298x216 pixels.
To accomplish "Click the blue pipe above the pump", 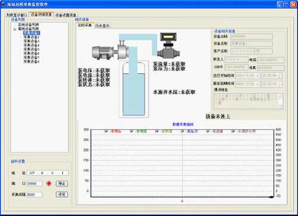I will [138, 37].
